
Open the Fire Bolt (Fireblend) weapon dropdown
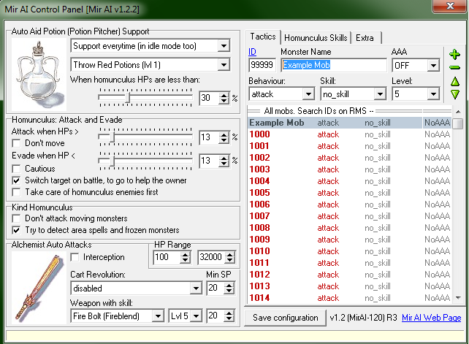tap(158, 316)
